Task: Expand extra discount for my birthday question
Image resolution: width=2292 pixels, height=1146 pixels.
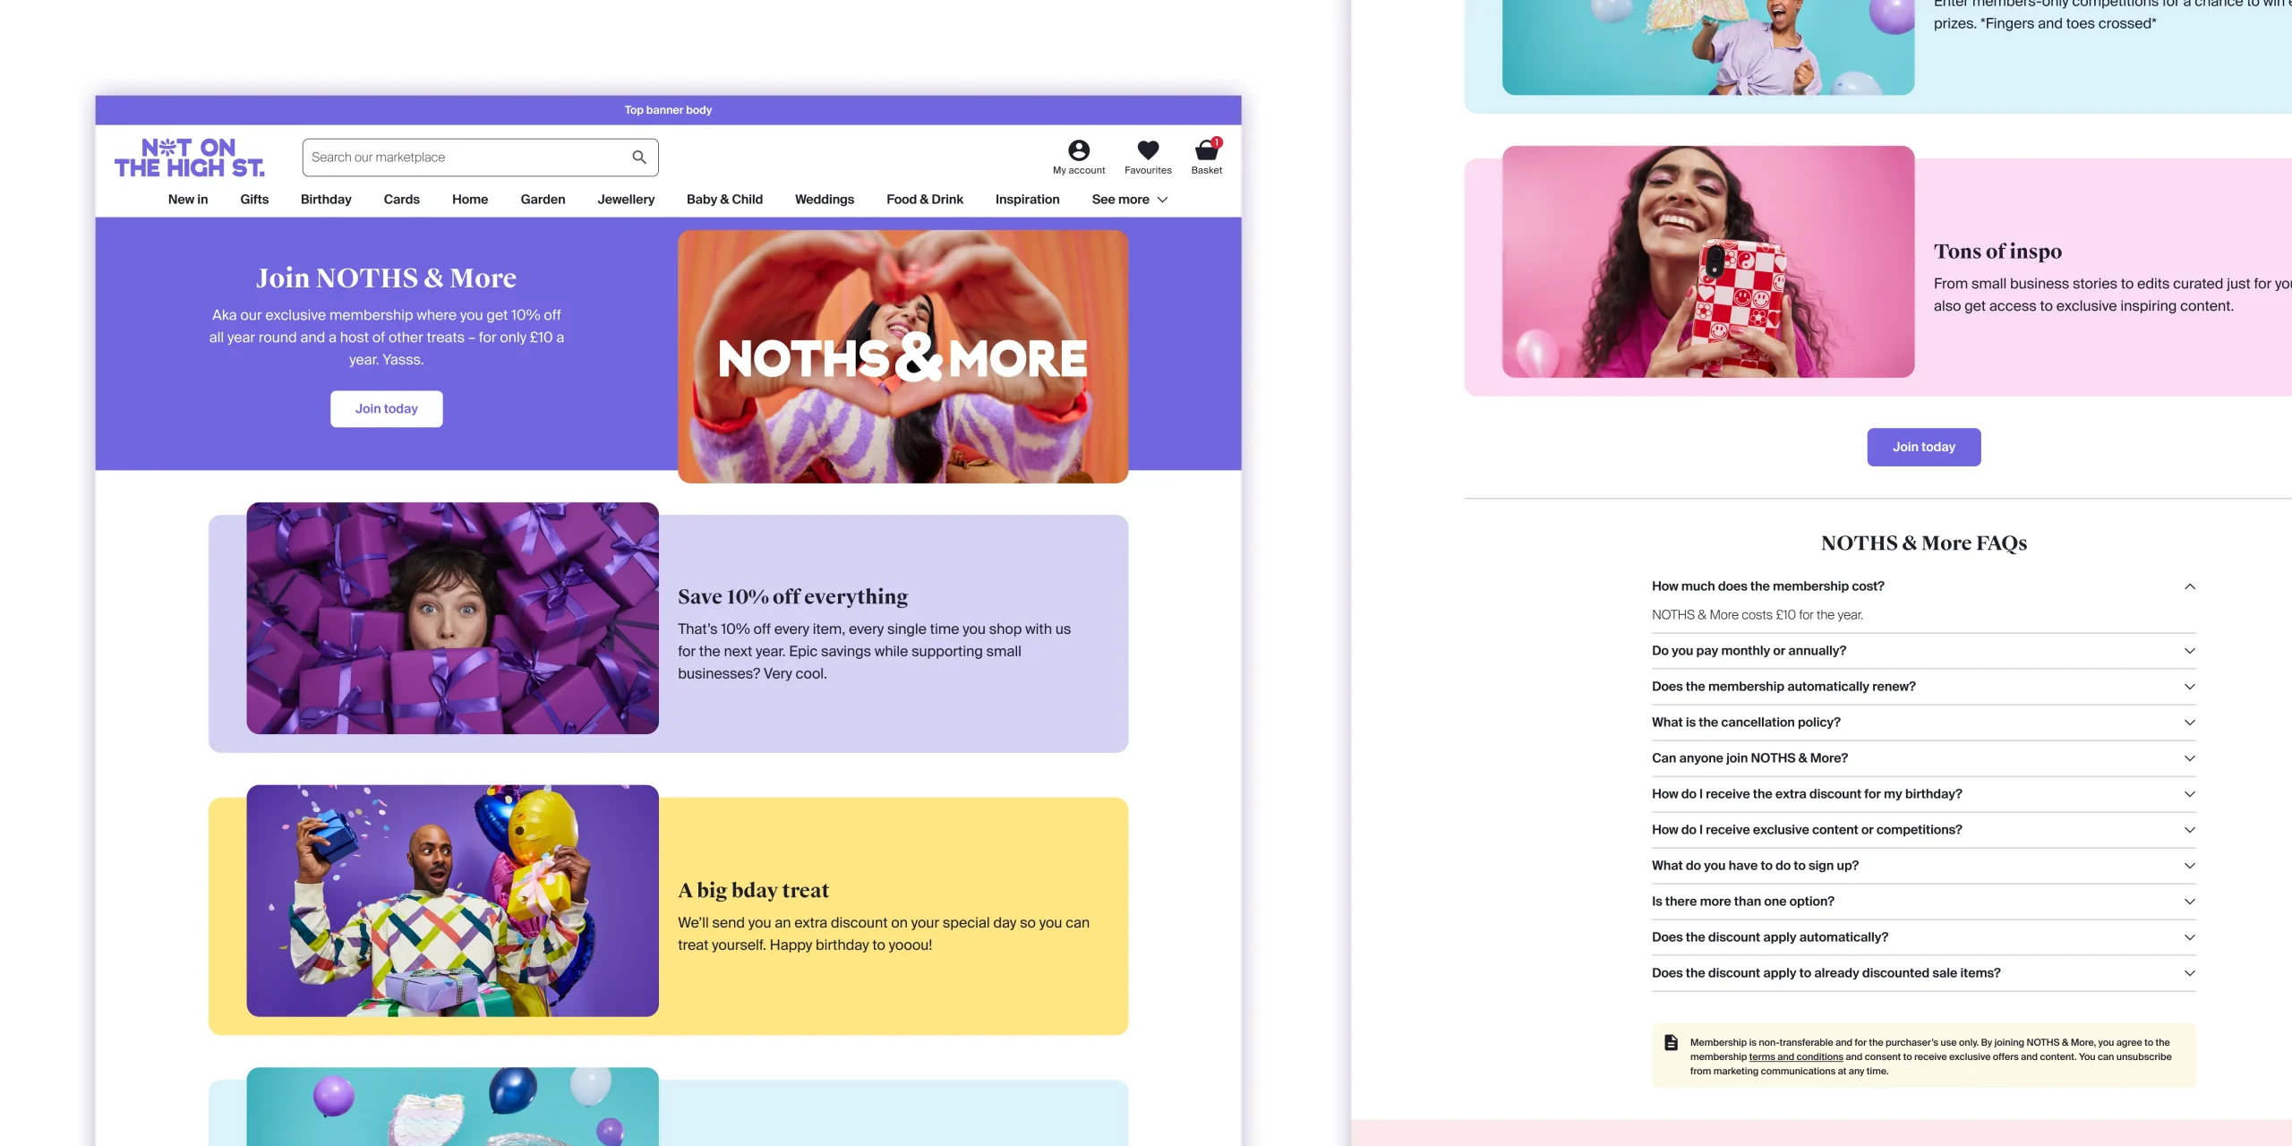Action: [1924, 794]
